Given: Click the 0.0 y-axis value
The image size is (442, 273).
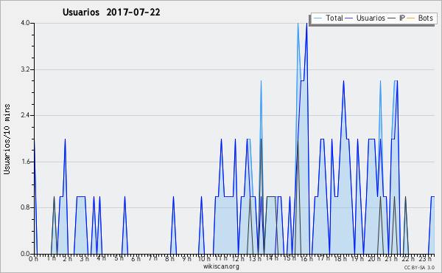Looking at the screenshot, I should point(25,254).
